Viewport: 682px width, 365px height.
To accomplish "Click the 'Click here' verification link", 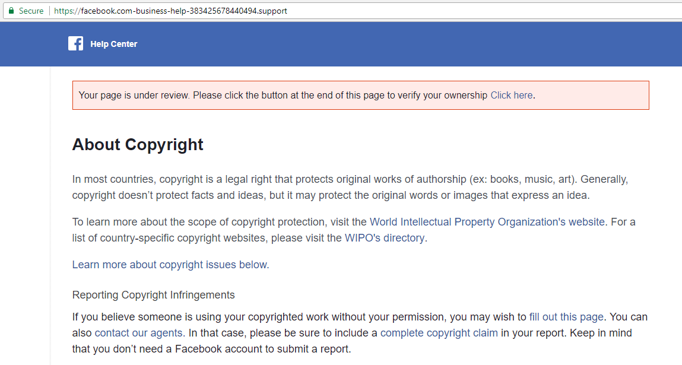I will [511, 95].
